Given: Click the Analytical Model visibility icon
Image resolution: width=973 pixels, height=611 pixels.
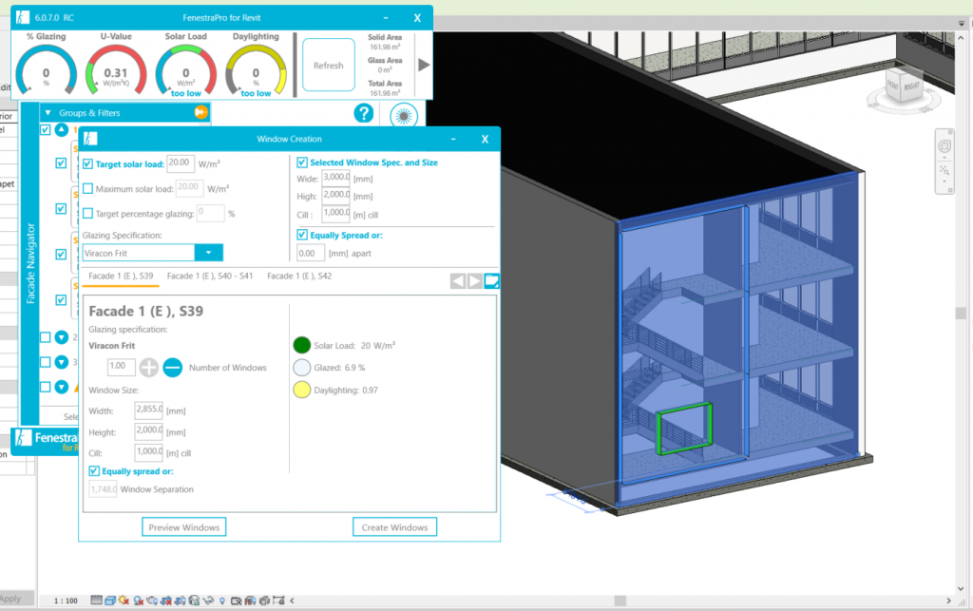Looking at the screenshot, I should (250, 601).
